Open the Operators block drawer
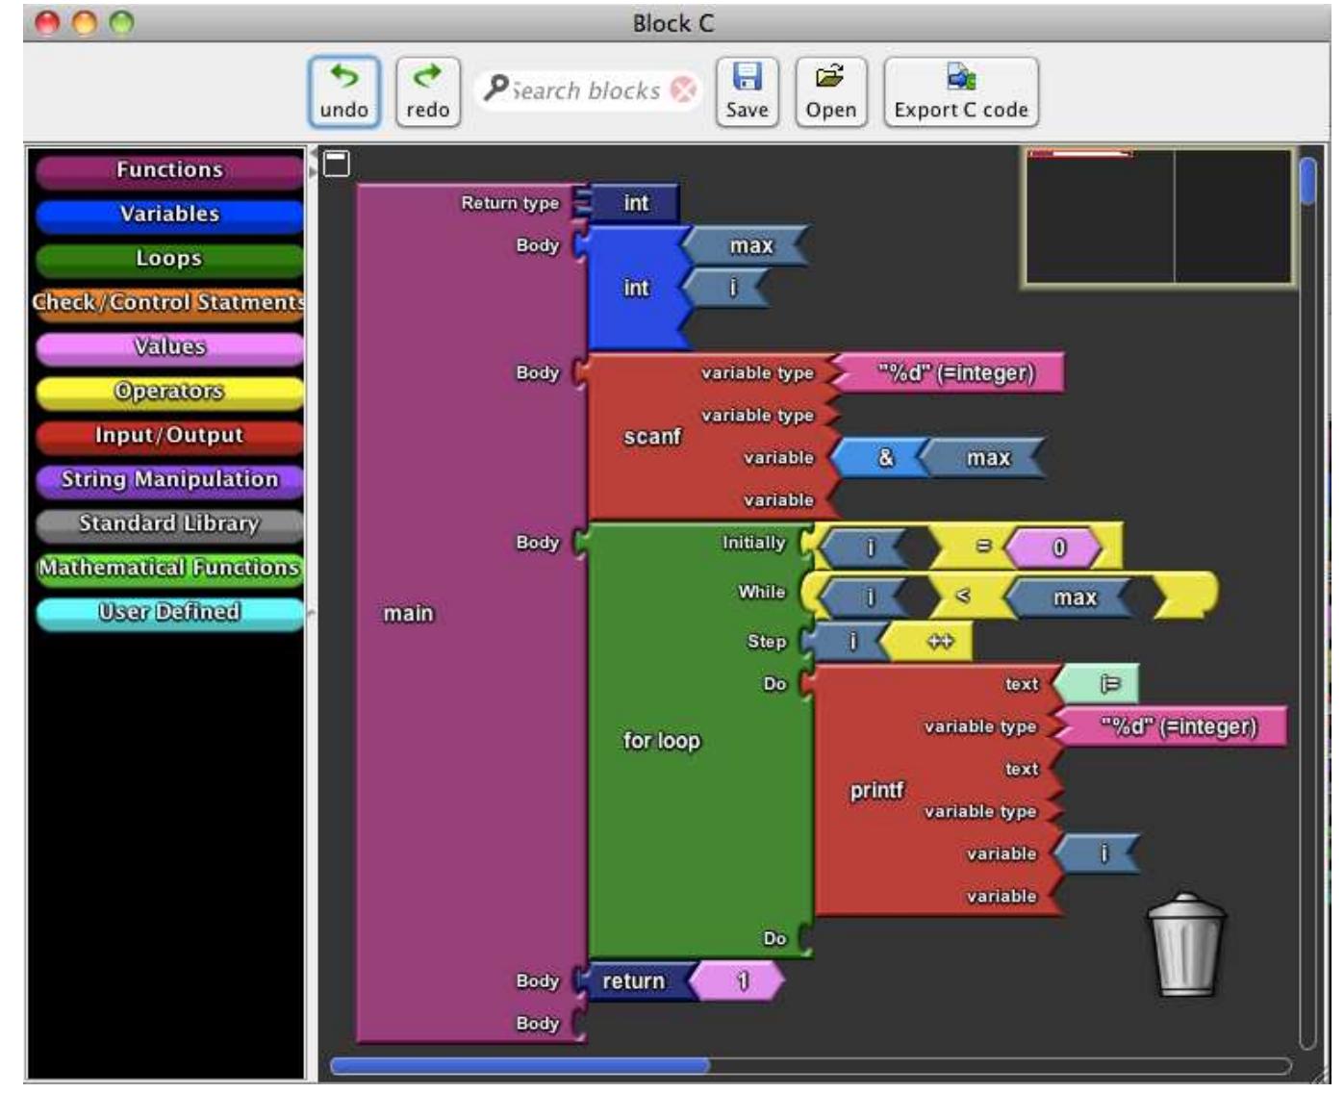 tap(169, 391)
